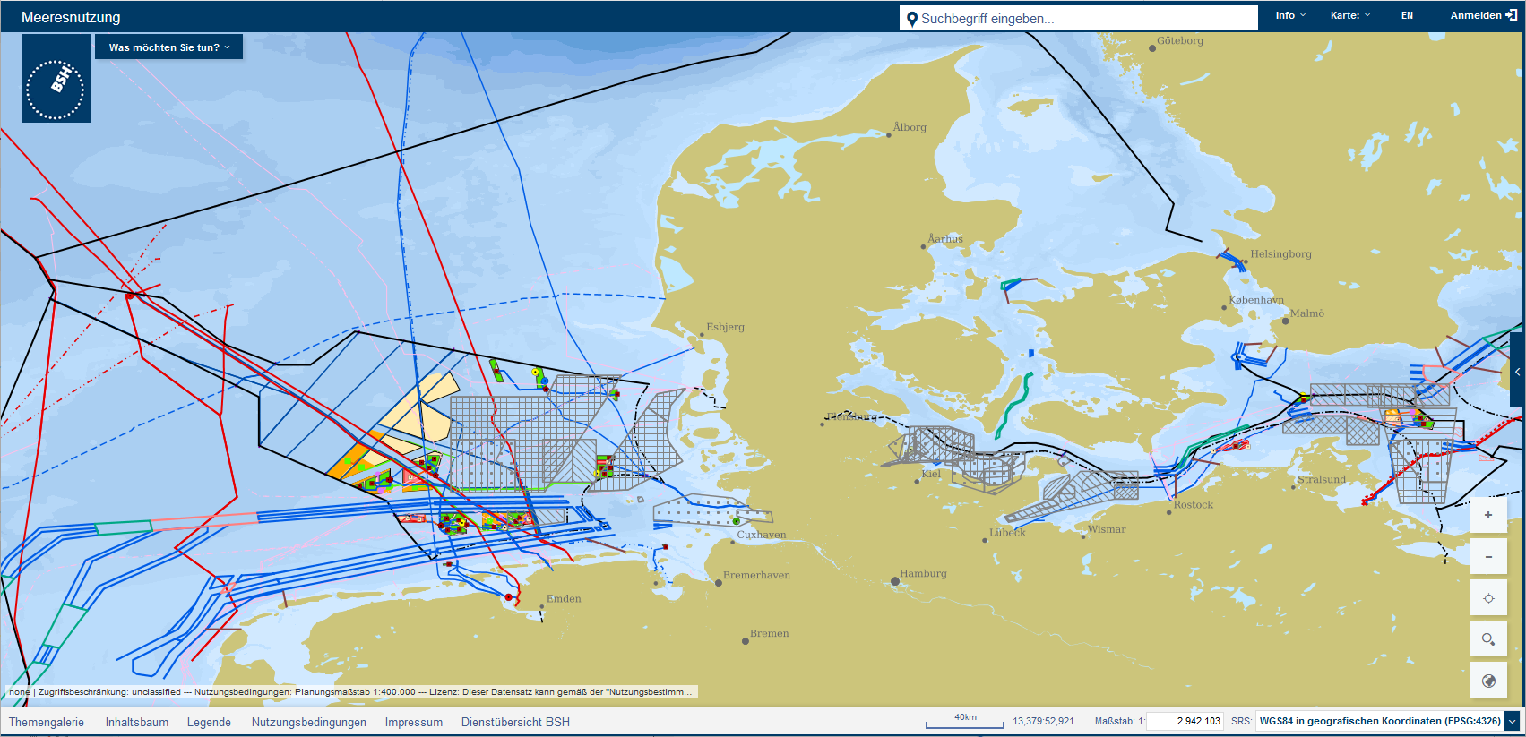Click the locate-position crosshair icon
1526x737 pixels.
(x=1488, y=598)
